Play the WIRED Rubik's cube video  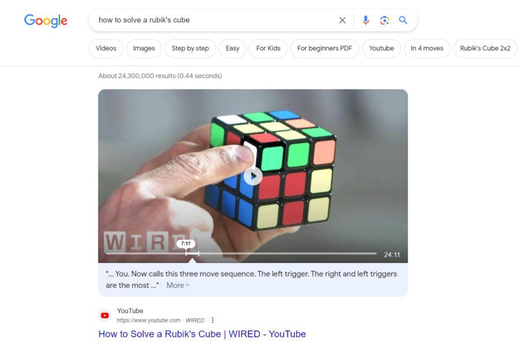coord(252,176)
